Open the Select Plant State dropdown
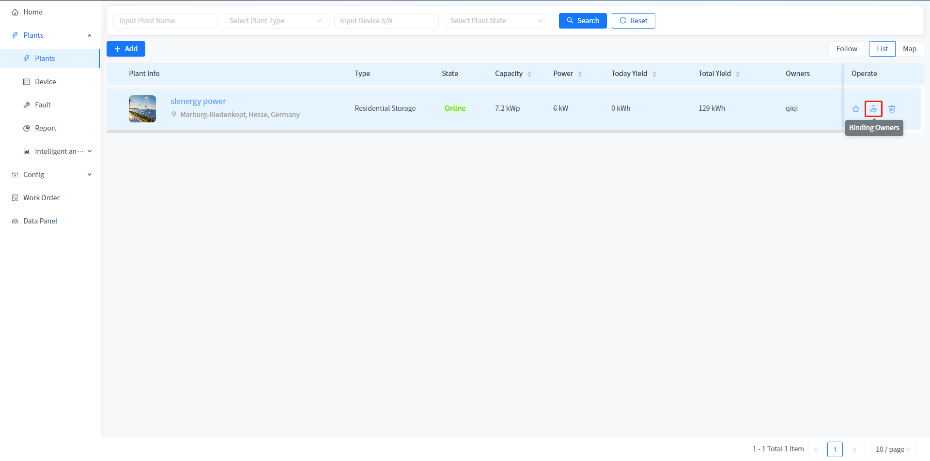The width and height of the screenshot is (930, 461). 496,21
